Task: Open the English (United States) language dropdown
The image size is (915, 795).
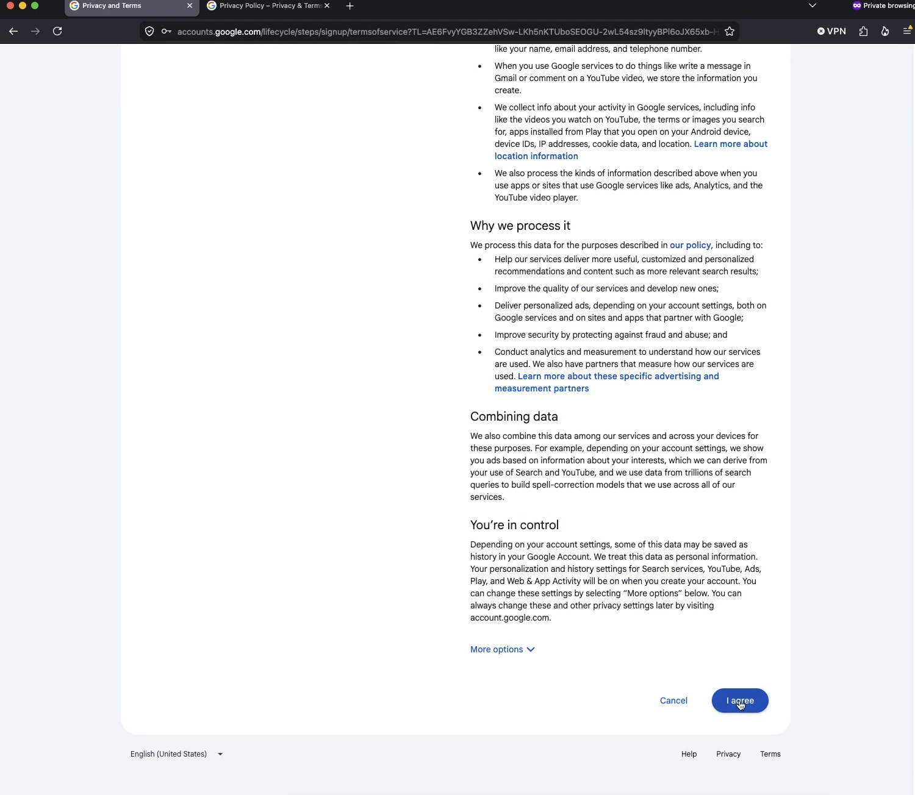Action: coord(177,754)
